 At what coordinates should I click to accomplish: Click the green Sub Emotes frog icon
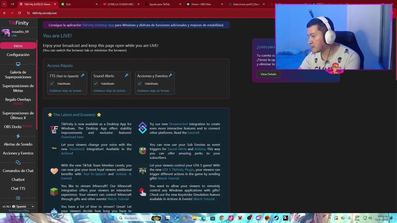142,151
